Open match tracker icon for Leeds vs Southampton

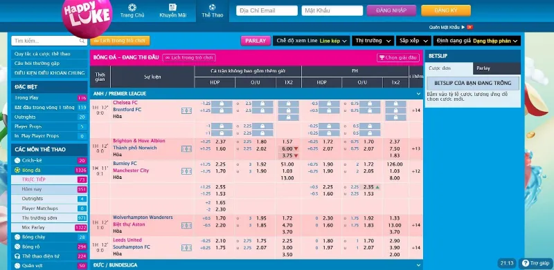coord(186,248)
